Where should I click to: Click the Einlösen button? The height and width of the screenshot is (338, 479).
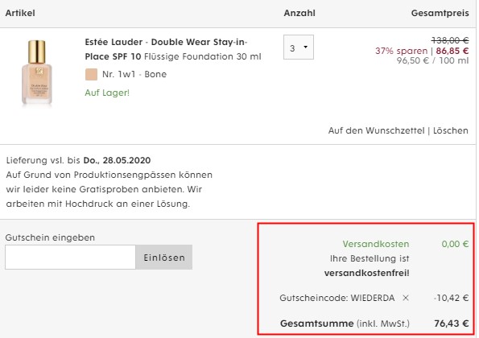164,257
